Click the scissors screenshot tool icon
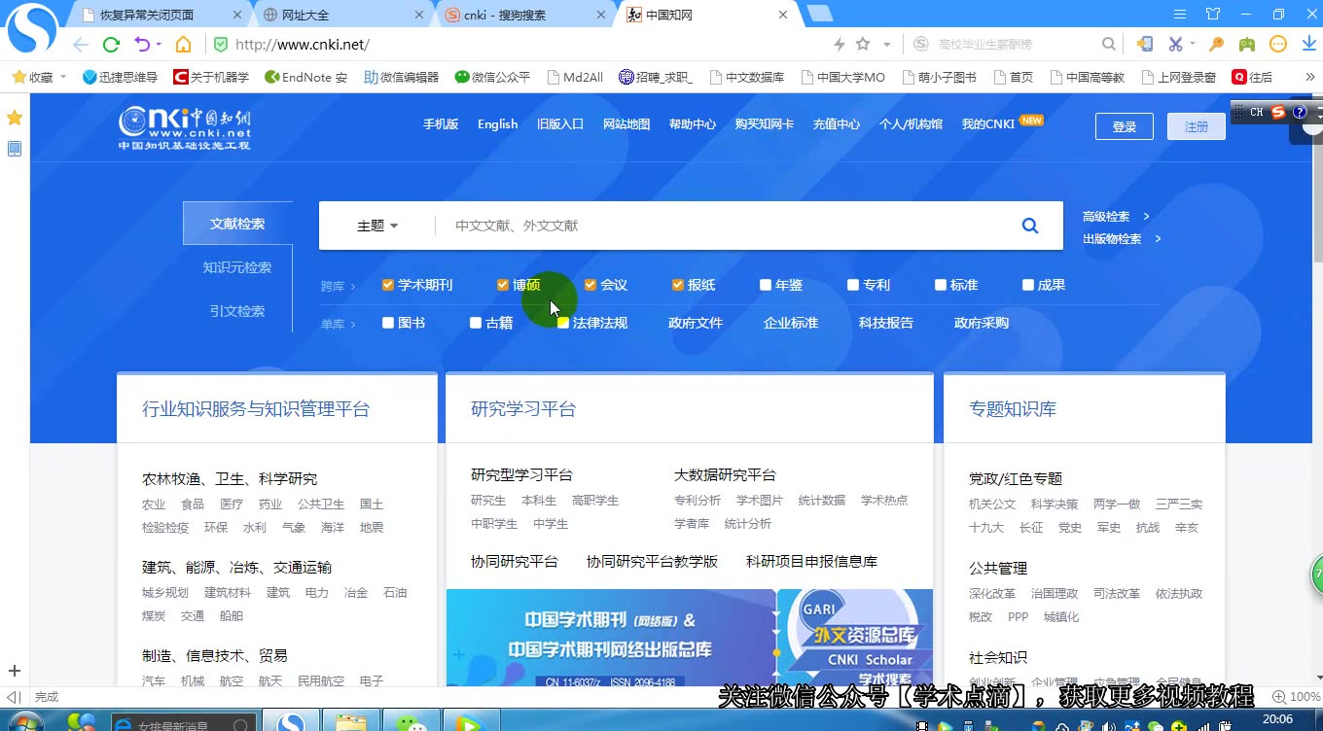This screenshot has height=731, width=1323. point(1175,45)
